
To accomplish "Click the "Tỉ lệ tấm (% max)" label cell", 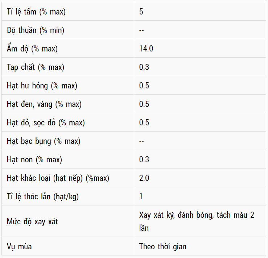I will click(x=36, y=12).
